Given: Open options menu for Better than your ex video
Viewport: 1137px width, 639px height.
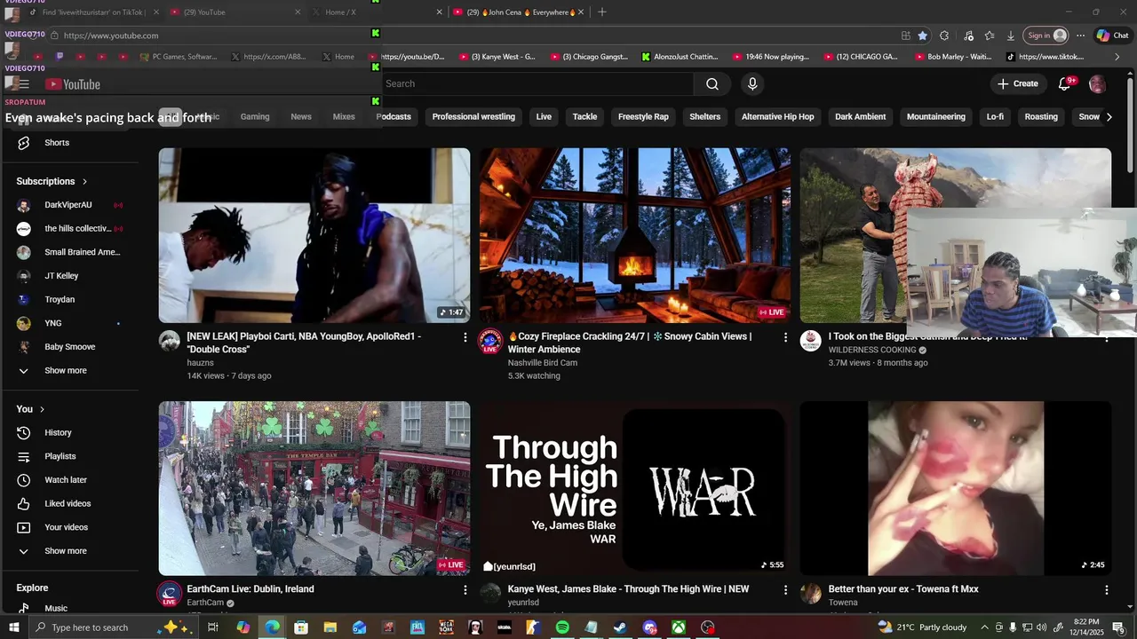Looking at the screenshot, I should pos(1106,589).
